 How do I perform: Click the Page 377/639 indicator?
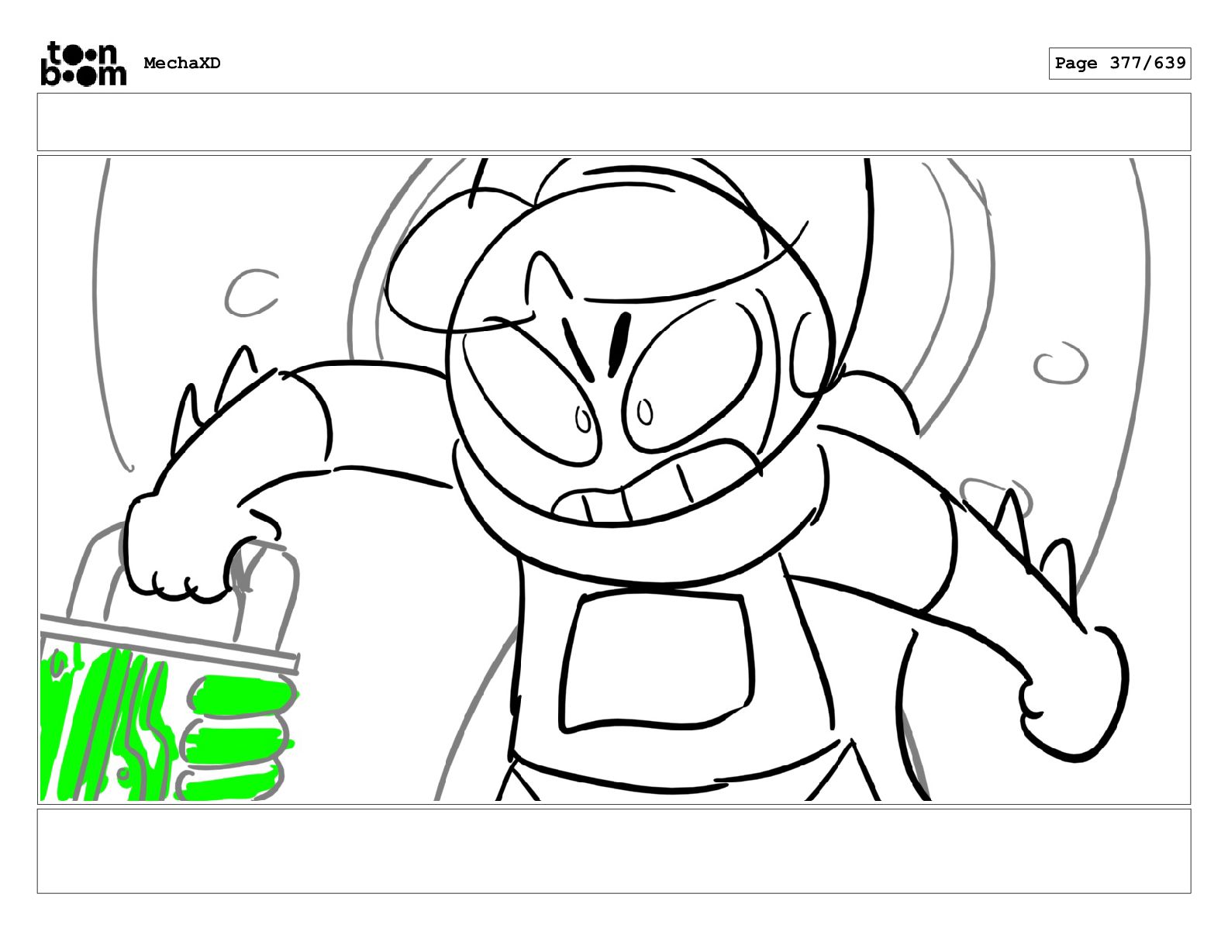pyautogui.click(x=1119, y=64)
